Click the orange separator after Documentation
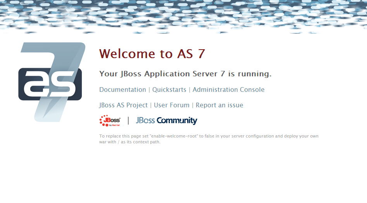Viewport: 367px width, 203px height. [149, 90]
